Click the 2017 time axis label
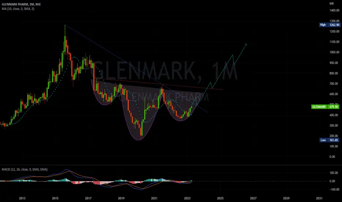This screenshot has width=342, height=202. 88,198
